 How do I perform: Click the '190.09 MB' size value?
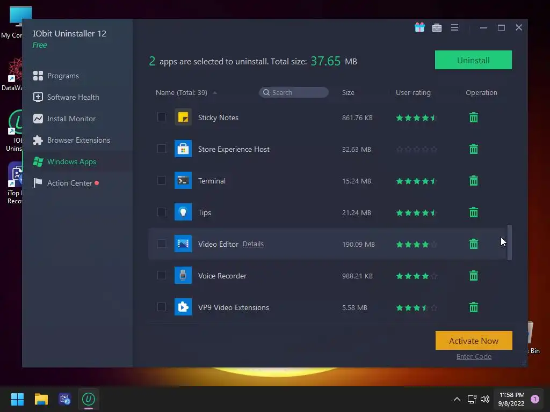pyautogui.click(x=358, y=244)
